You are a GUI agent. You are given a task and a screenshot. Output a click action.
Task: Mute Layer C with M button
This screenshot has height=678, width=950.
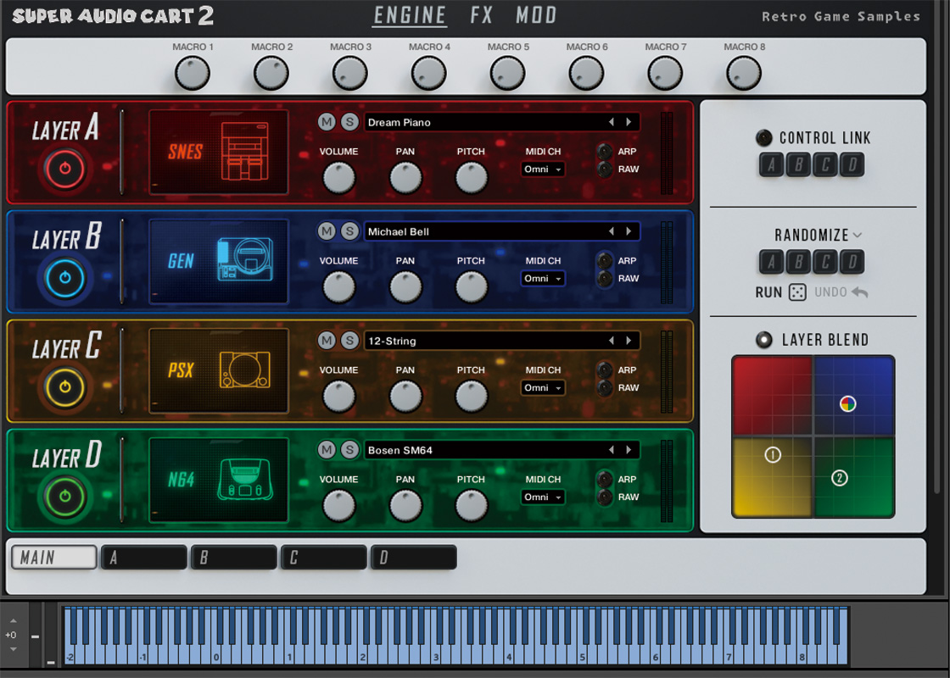pos(327,341)
